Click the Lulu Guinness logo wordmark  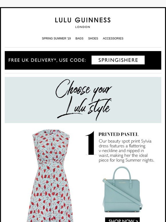(83, 20)
